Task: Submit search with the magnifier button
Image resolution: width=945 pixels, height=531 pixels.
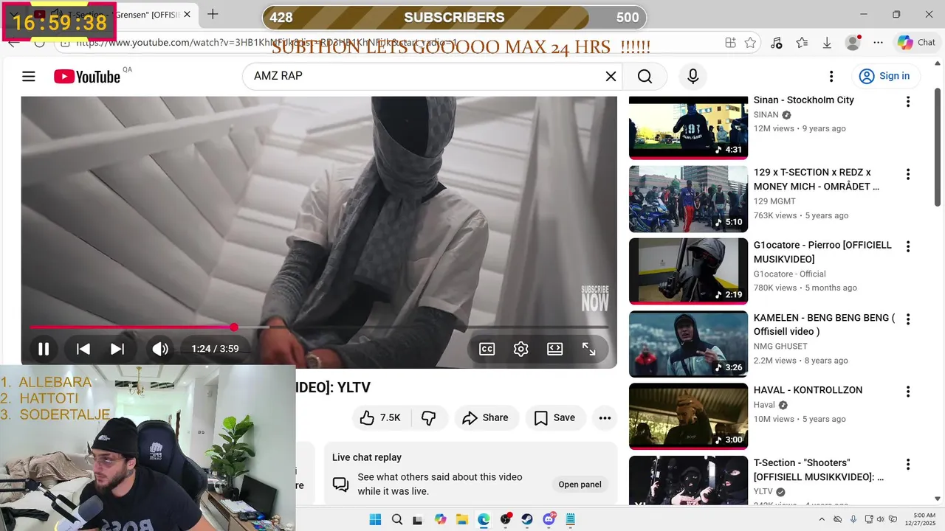Action: click(x=645, y=76)
